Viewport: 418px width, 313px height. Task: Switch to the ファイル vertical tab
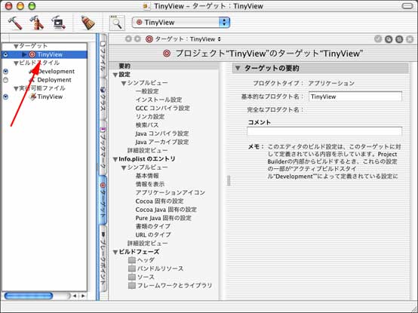coord(103,56)
